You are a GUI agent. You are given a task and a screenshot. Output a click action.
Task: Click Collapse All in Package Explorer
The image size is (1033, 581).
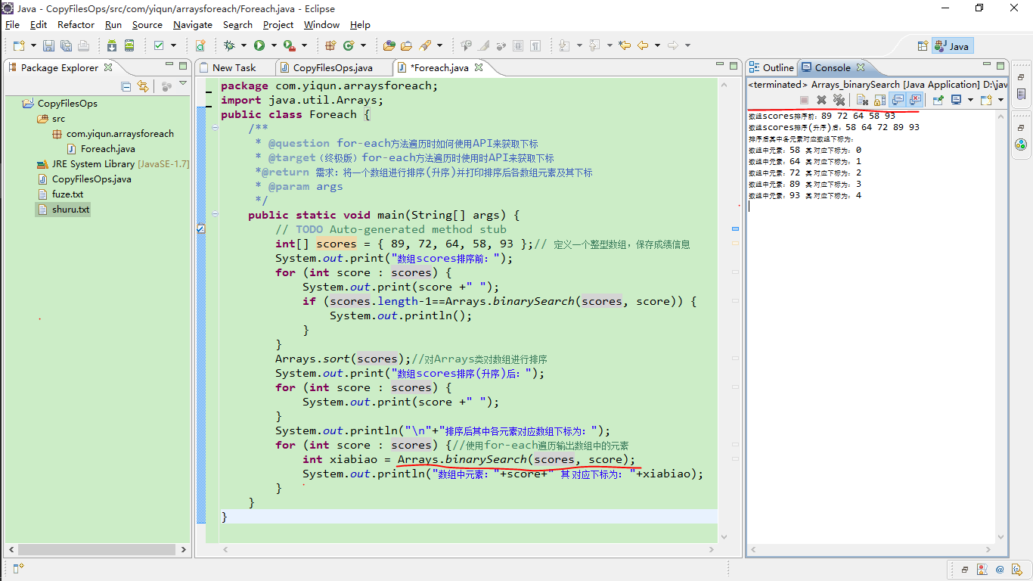tap(126, 86)
